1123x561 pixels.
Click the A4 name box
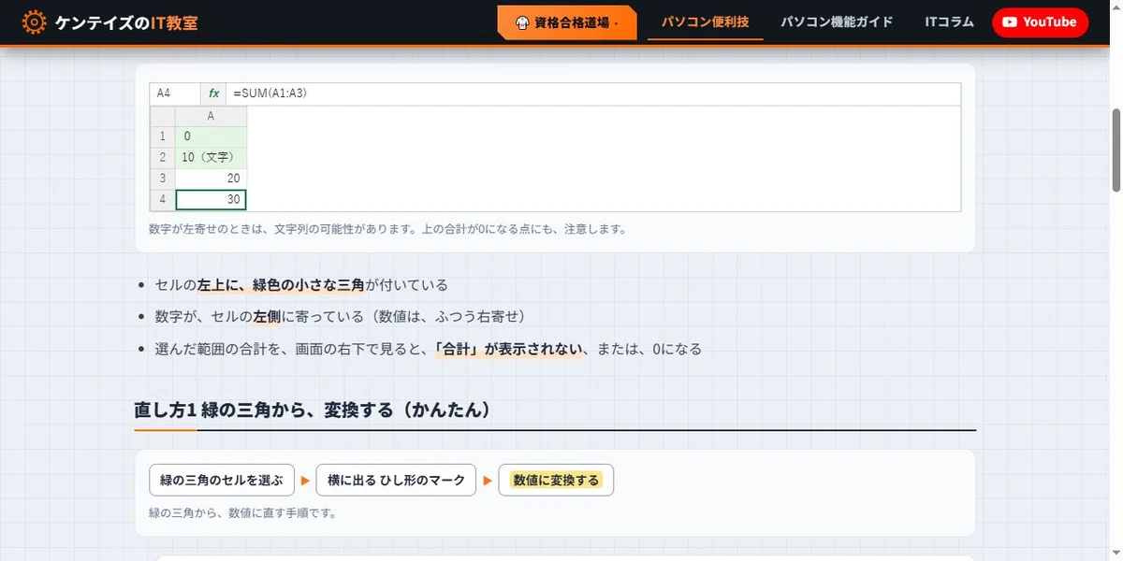[x=175, y=93]
